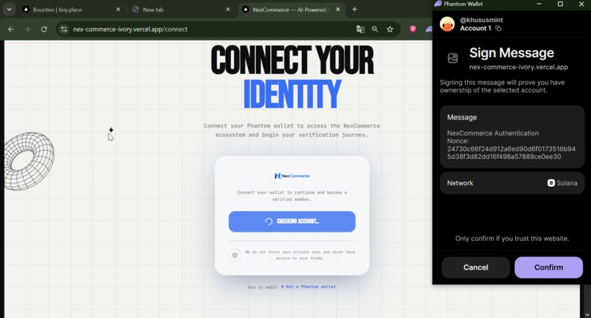Close the Phantom Wallet window
Screen dimensions: 591x318
pos(581,4)
